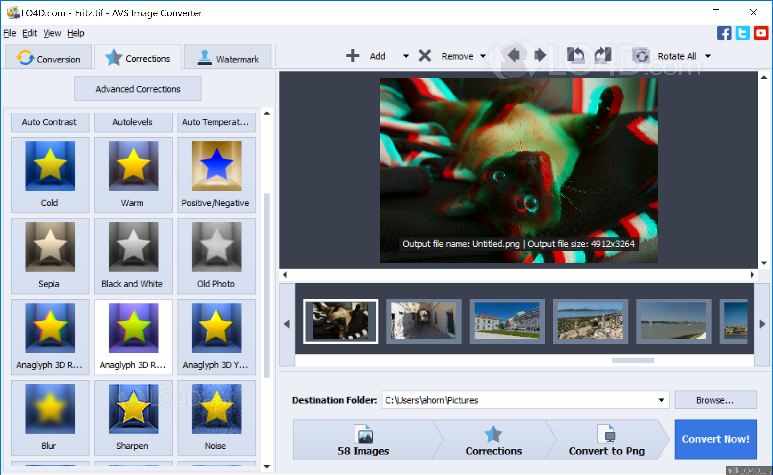Rotate the current image counterclockwise

click(x=577, y=55)
